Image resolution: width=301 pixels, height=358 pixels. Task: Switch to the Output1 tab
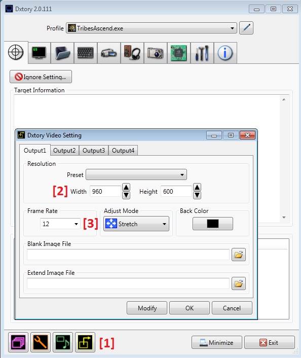[35, 151]
